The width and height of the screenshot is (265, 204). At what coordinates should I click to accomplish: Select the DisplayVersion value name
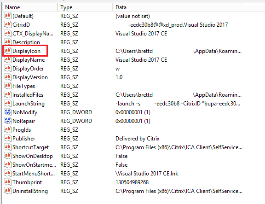30,77
